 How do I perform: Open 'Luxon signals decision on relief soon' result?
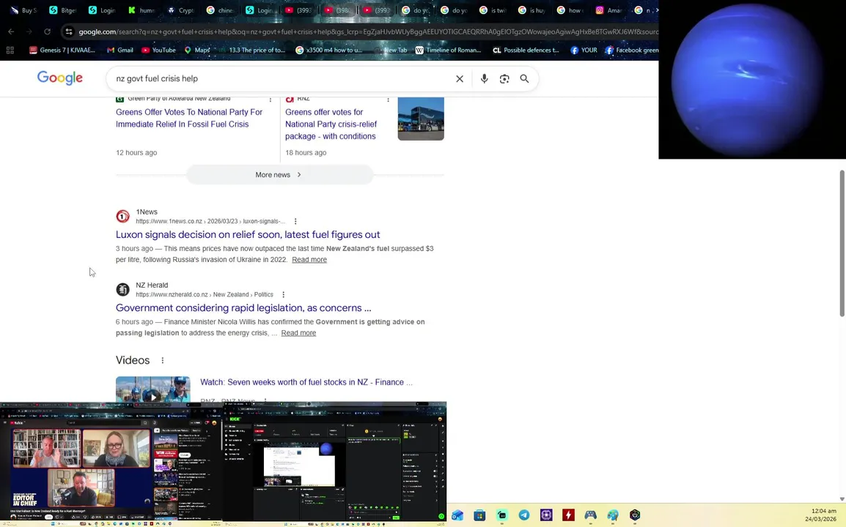248,234
